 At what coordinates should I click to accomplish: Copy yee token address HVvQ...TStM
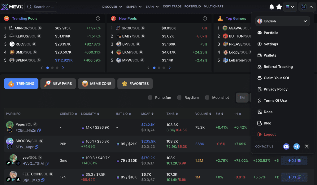[46, 164]
